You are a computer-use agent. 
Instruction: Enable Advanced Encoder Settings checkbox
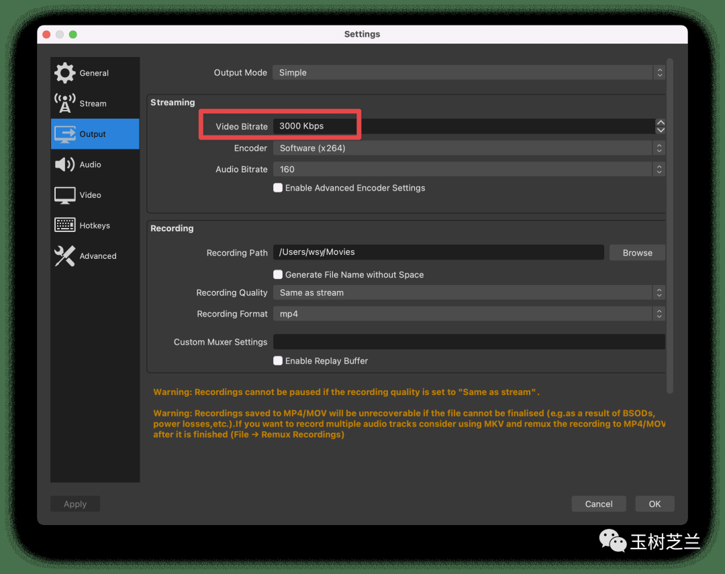(x=278, y=188)
